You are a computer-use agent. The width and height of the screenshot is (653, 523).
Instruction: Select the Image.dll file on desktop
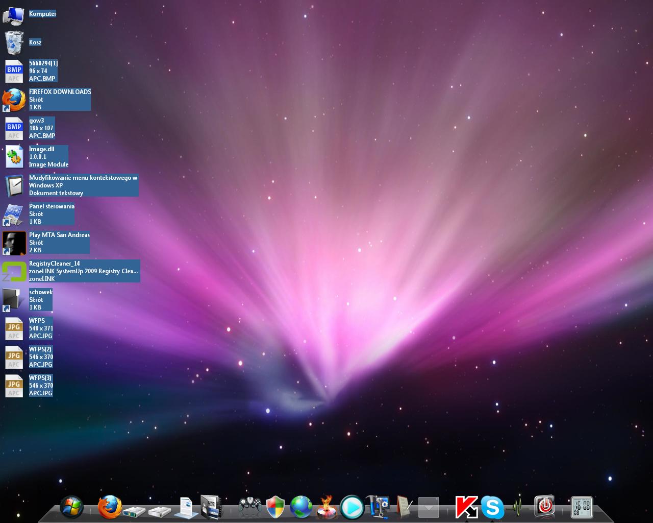[x=14, y=157]
